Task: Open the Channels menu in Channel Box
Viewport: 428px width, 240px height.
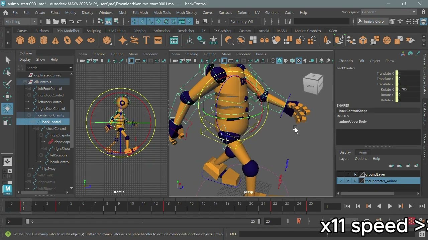Action: (345, 61)
